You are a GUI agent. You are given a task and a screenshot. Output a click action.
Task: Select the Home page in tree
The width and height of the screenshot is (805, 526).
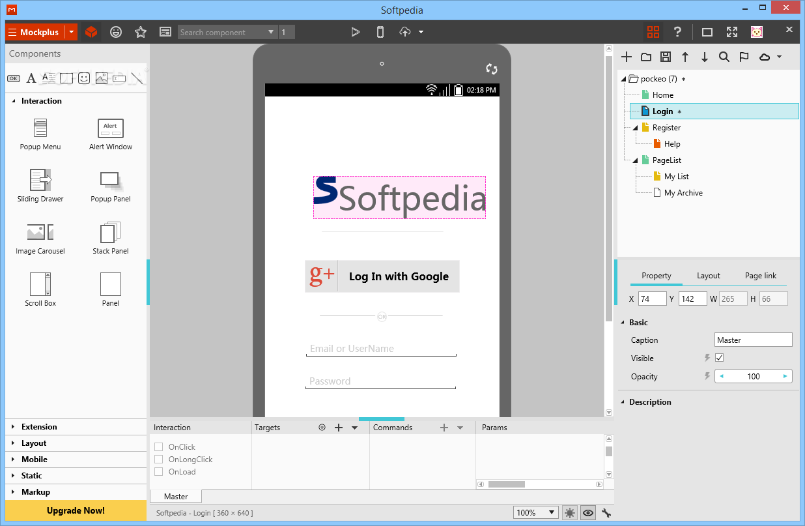663,95
